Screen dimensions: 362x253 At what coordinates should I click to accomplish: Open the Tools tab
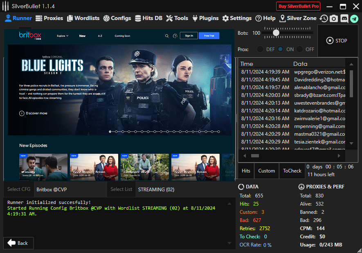pyautogui.click(x=177, y=18)
